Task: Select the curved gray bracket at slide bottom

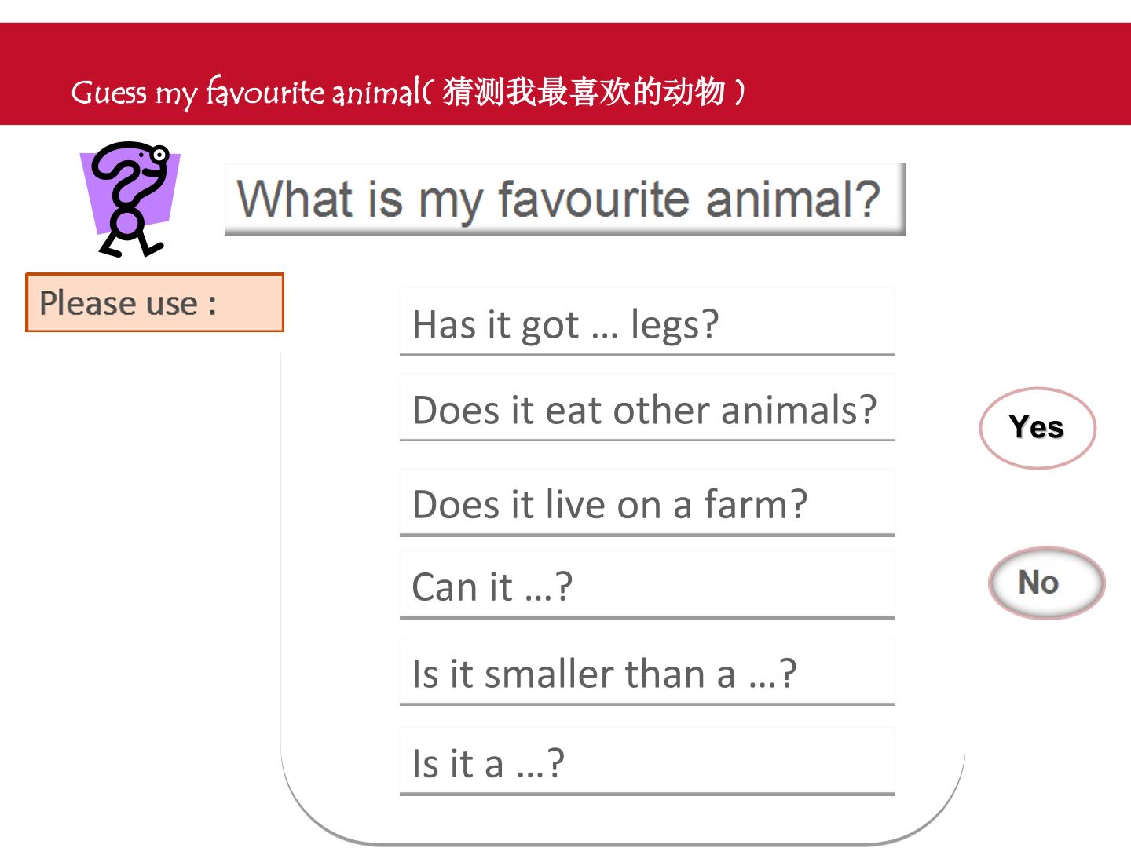Action: click(622, 817)
